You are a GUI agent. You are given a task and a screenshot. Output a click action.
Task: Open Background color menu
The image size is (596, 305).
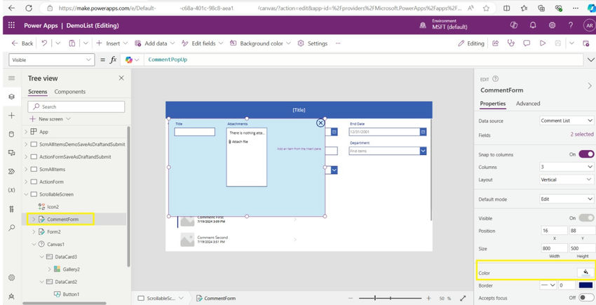point(260,43)
